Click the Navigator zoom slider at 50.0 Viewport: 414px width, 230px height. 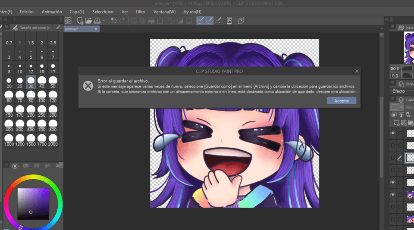pyautogui.click(x=401, y=68)
